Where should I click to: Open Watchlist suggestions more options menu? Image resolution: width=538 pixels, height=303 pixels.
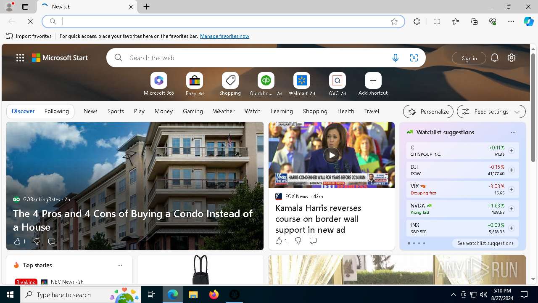pos(513,132)
